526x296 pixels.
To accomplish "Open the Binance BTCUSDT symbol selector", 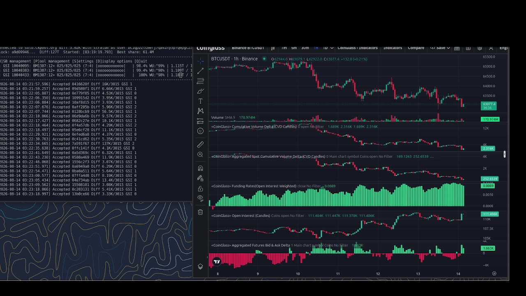I will [248, 48].
